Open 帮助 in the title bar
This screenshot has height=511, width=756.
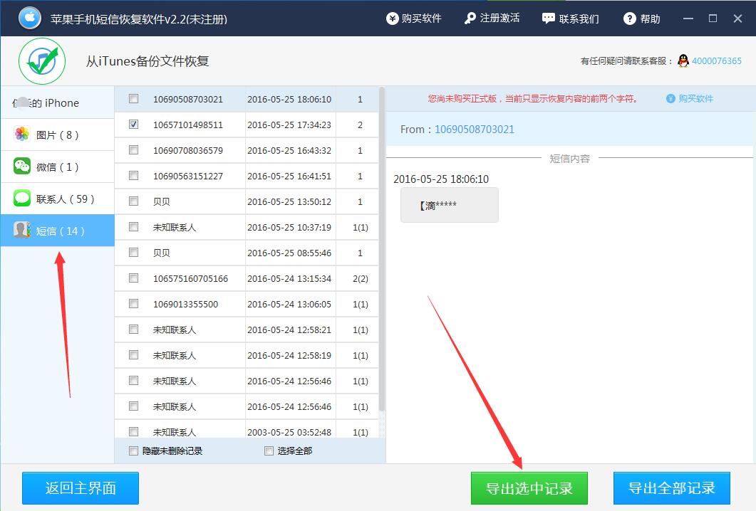[x=642, y=19]
